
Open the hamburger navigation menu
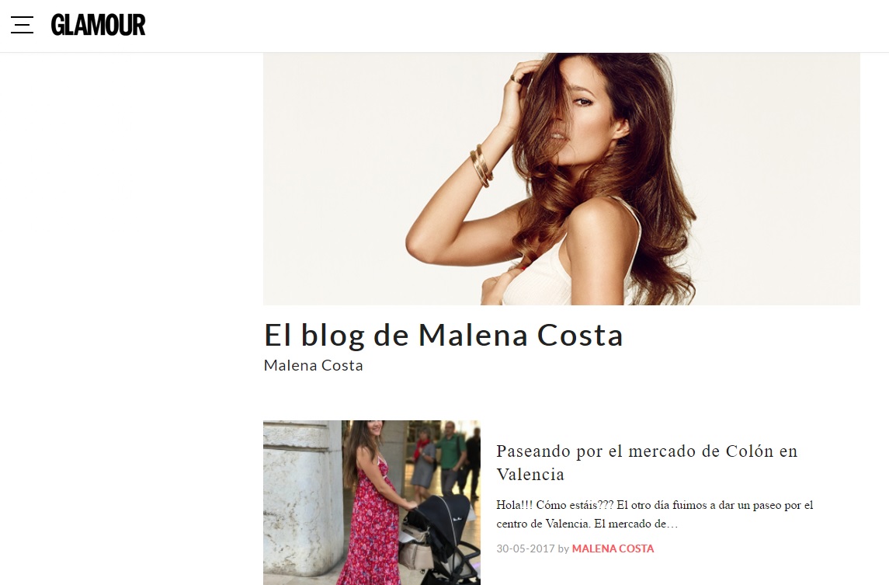(22, 25)
